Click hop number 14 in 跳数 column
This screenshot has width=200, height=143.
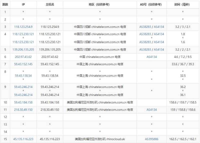(x=5, y=132)
